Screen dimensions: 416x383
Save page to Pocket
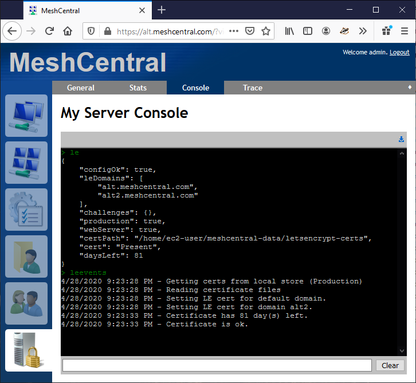pyautogui.click(x=250, y=31)
